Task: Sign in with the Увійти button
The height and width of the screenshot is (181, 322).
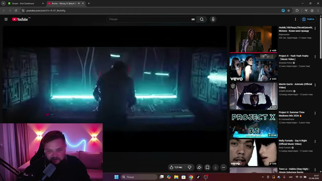Action: coord(308,19)
